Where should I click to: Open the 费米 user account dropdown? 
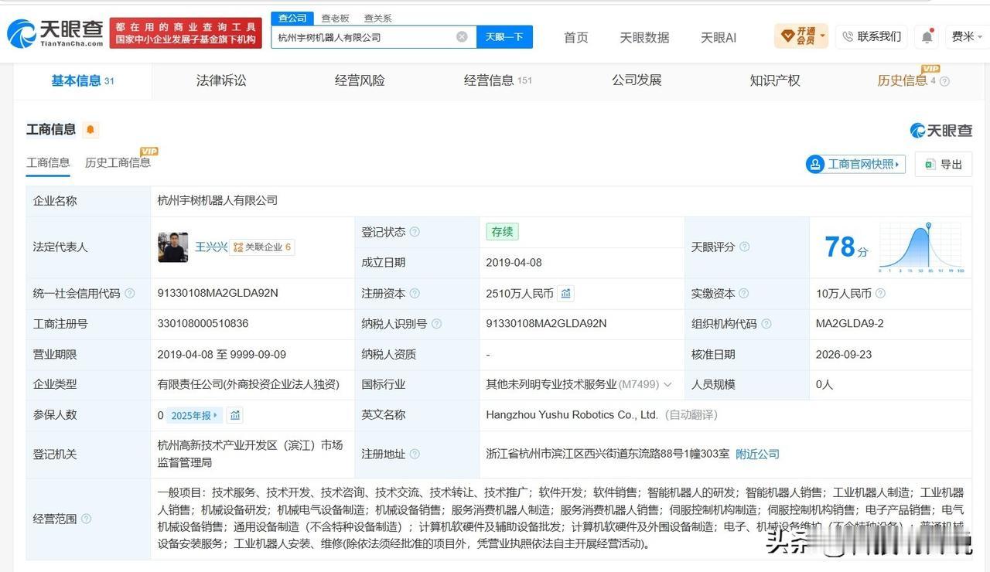pyautogui.click(x=966, y=36)
